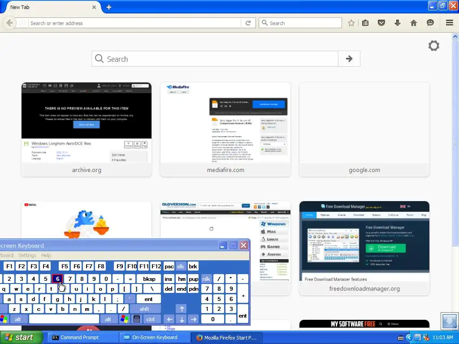
Task: Open a new tab with plus button
Action: point(108,7)
